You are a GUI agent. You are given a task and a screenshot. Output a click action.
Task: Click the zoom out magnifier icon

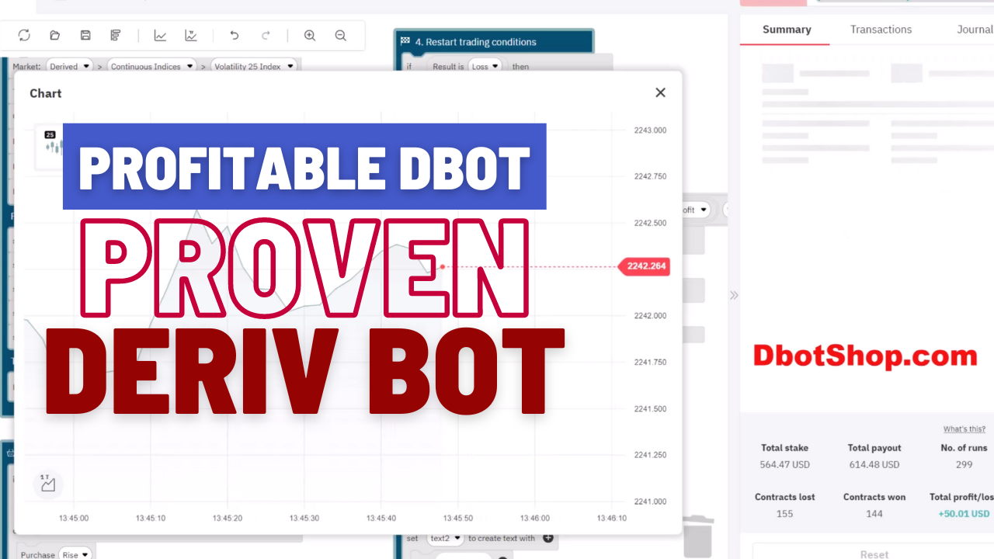340,35
